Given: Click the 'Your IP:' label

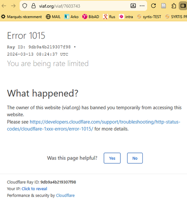Looking at the screenshot, I should [x=14, y=189].
